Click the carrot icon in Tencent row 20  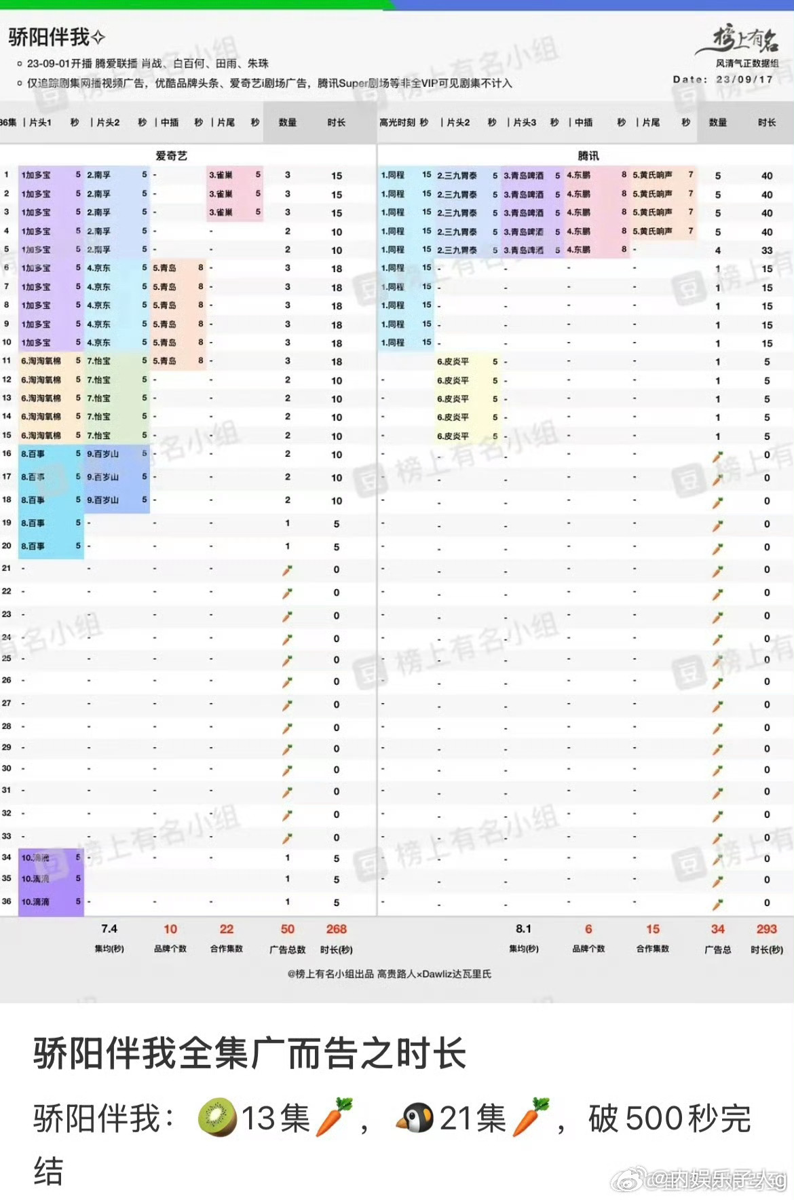click(x=717, y=548)
